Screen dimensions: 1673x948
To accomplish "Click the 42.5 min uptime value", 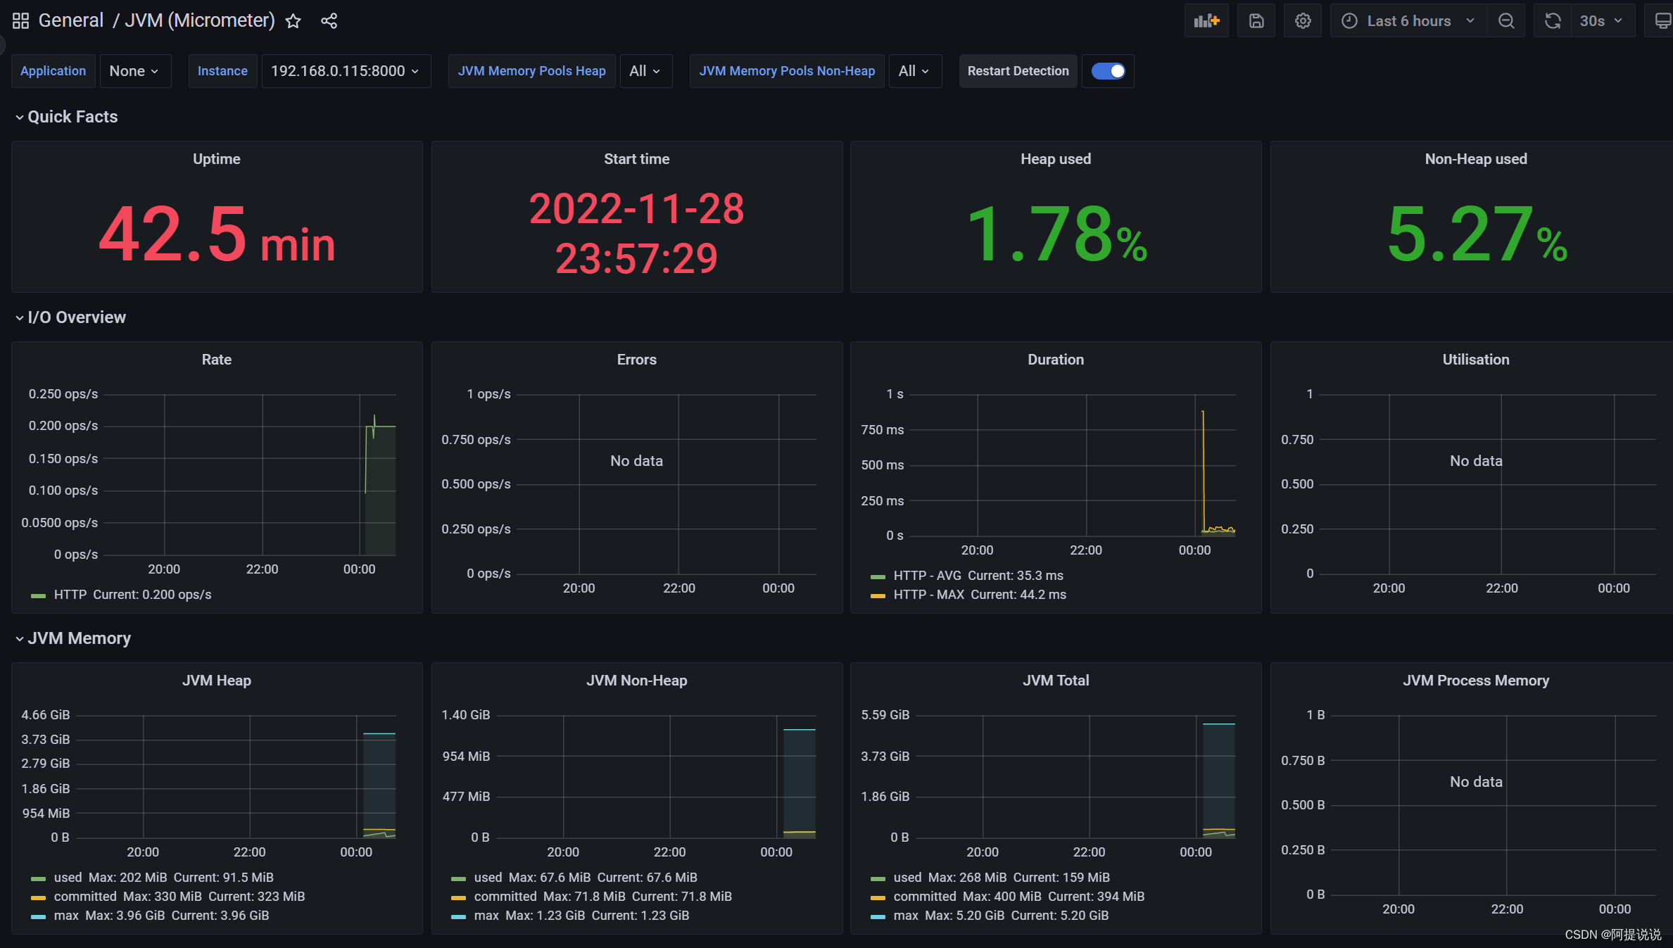I will [217, 234].
